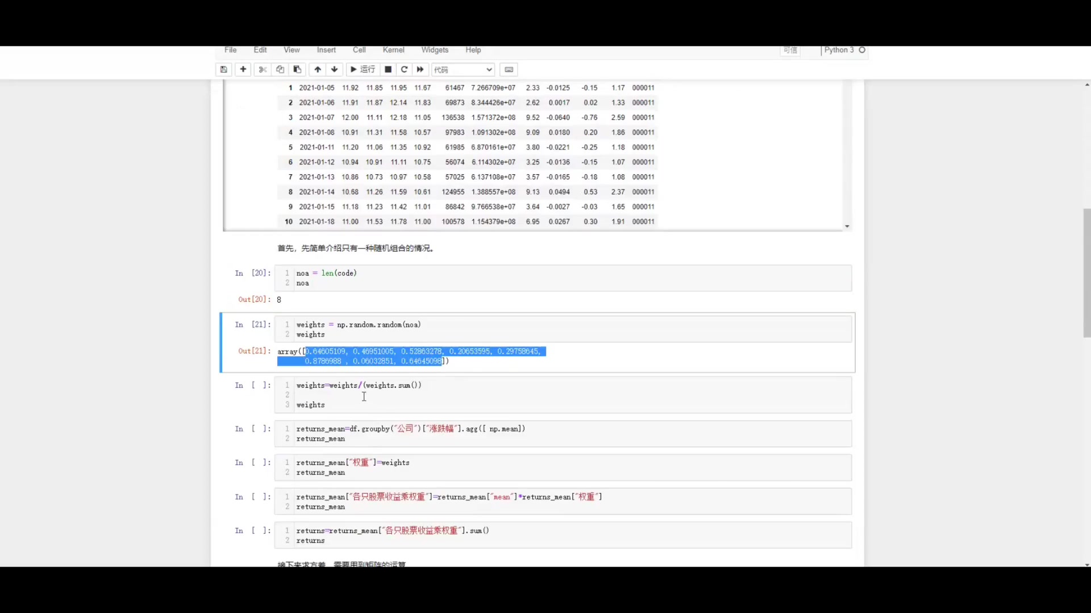Save notebook with the floppy disk icon

click(x=224, y=69)
